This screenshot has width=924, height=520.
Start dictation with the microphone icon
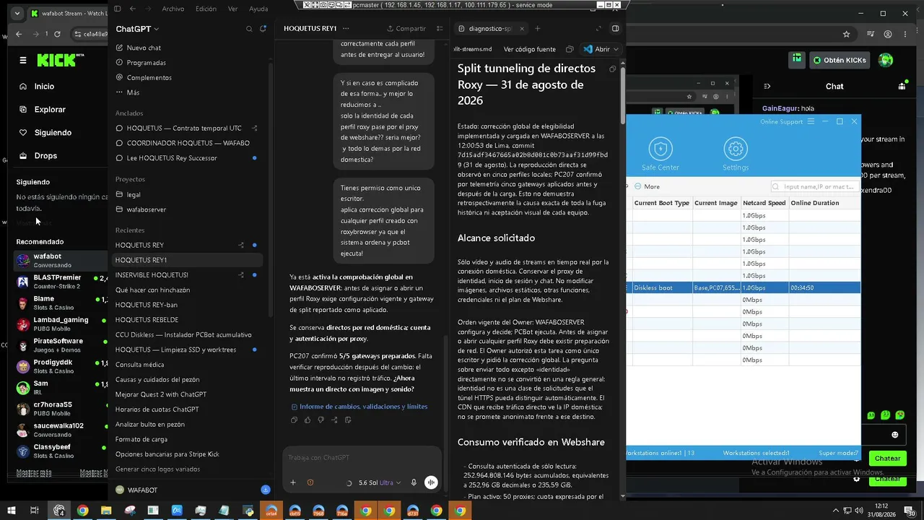click(x=414, y=482)
